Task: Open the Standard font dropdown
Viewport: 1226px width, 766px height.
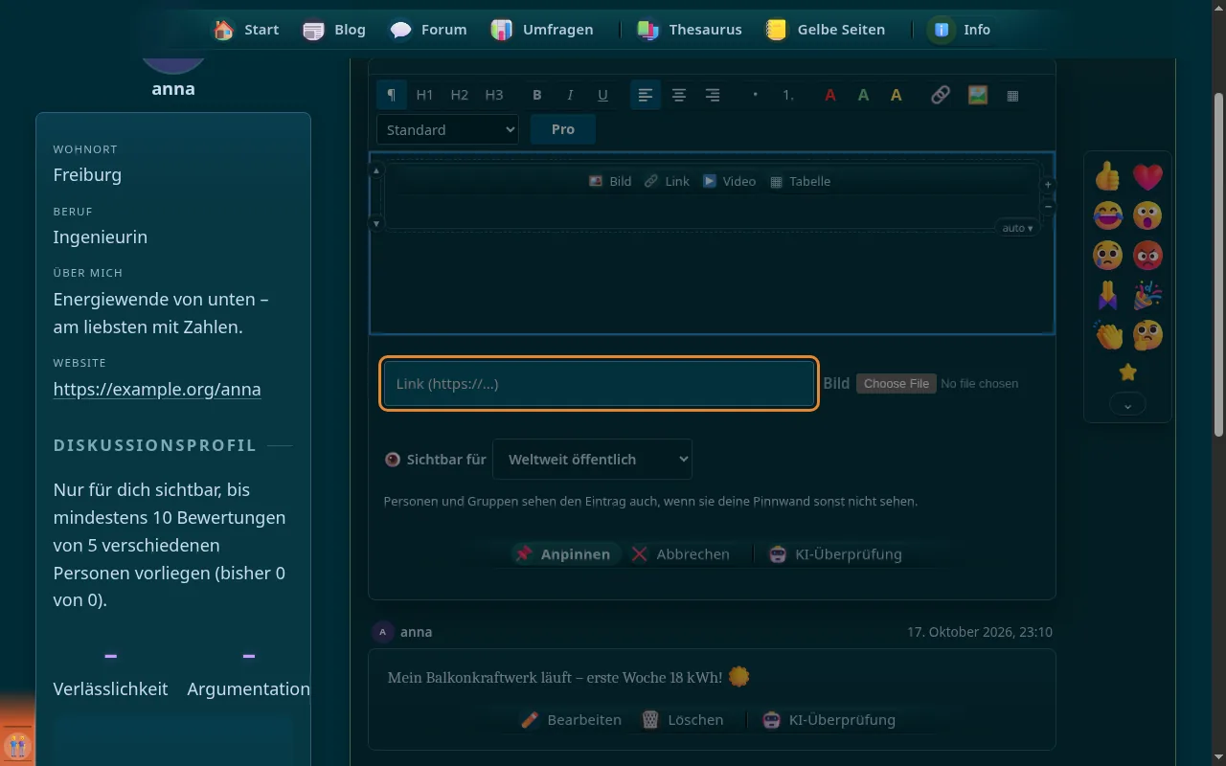Action: (447, 129)
